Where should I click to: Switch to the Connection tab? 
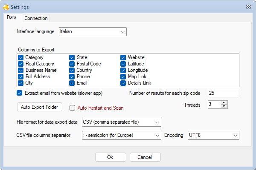click(x=36, y=18)
